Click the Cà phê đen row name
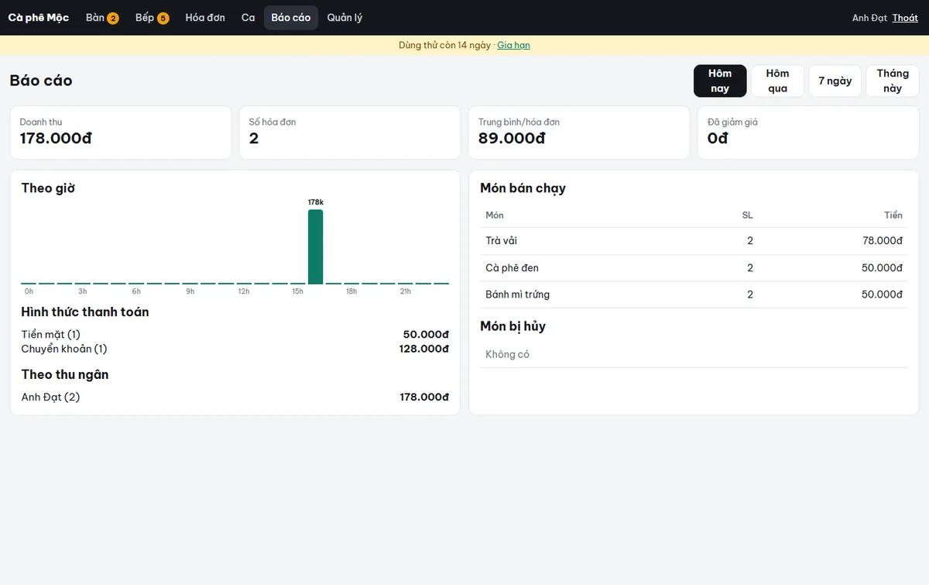The width and height of the screenshot is (929, 585). [x=512, y=268]
